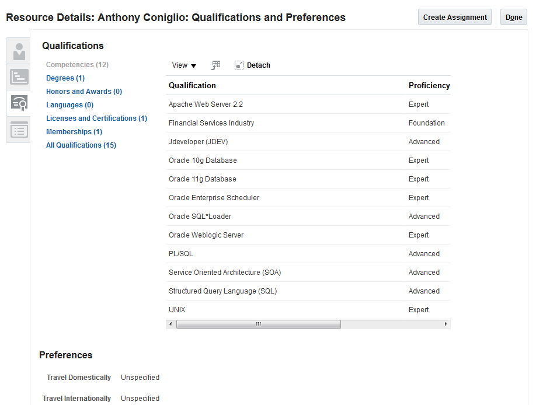Open the resource profile person tab icon
This screenshot has height=405, width=536.
coord(19,51)
